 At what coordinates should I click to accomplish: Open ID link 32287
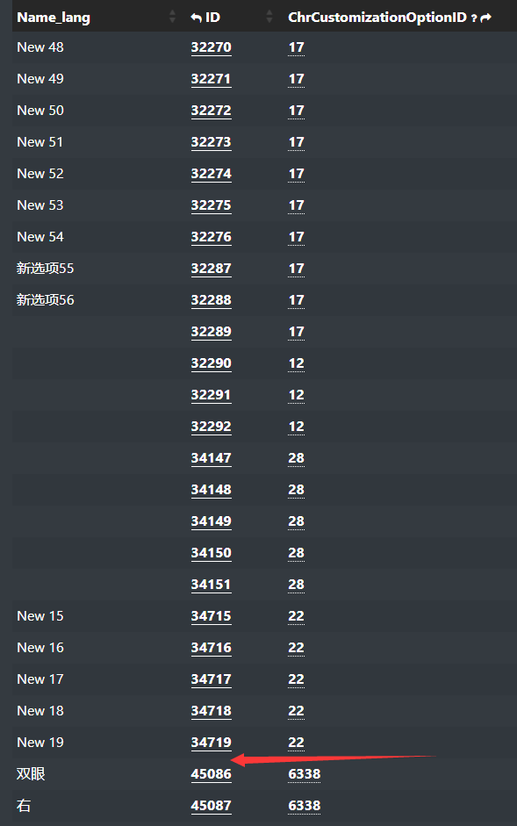tap(211, 269)
